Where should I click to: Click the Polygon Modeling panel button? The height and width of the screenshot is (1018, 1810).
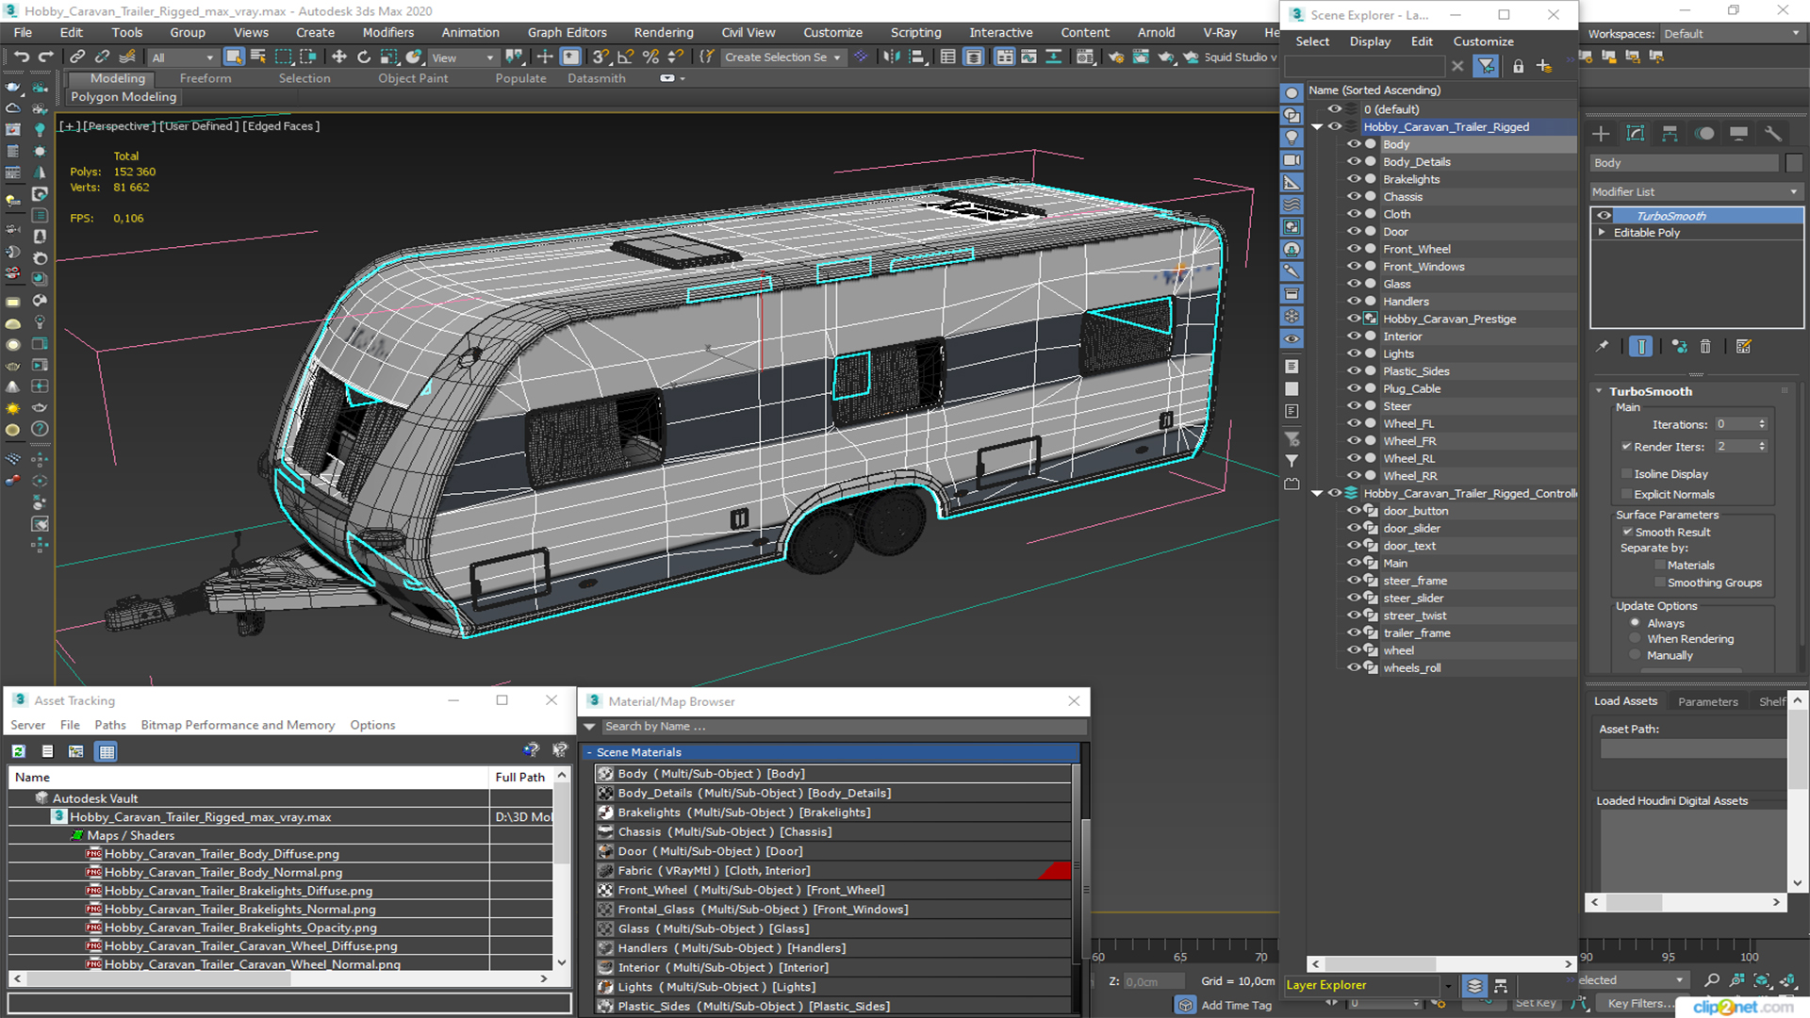[123, 97]
